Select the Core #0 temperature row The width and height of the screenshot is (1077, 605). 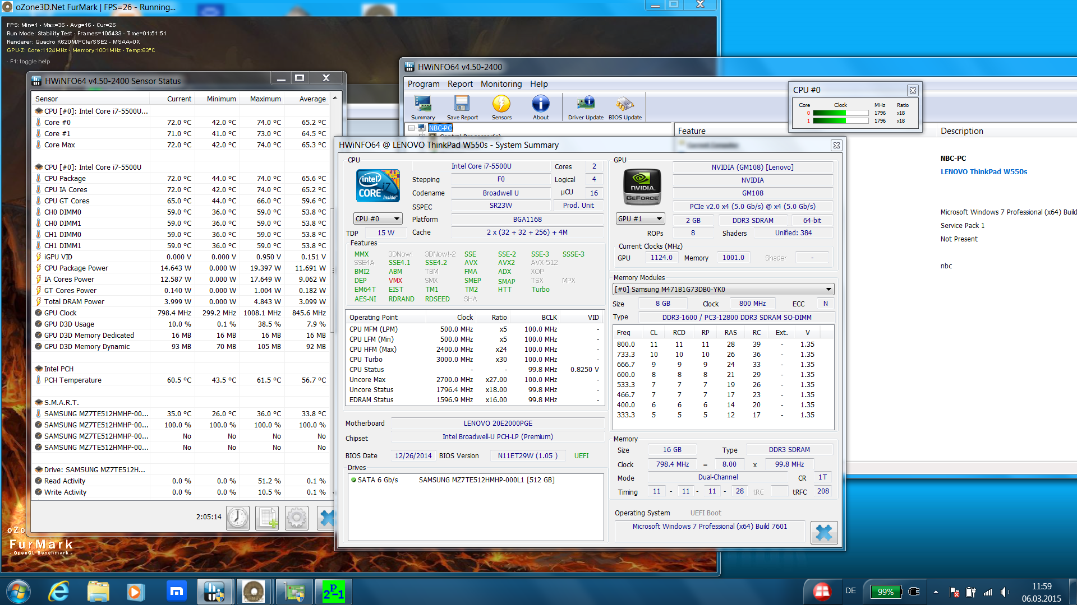(181, 122)
